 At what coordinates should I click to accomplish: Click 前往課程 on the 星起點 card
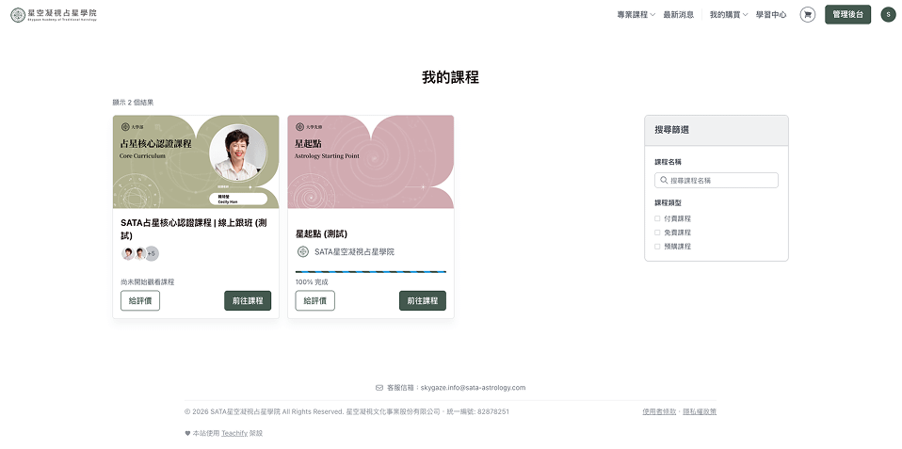click(x=422, y=300)
